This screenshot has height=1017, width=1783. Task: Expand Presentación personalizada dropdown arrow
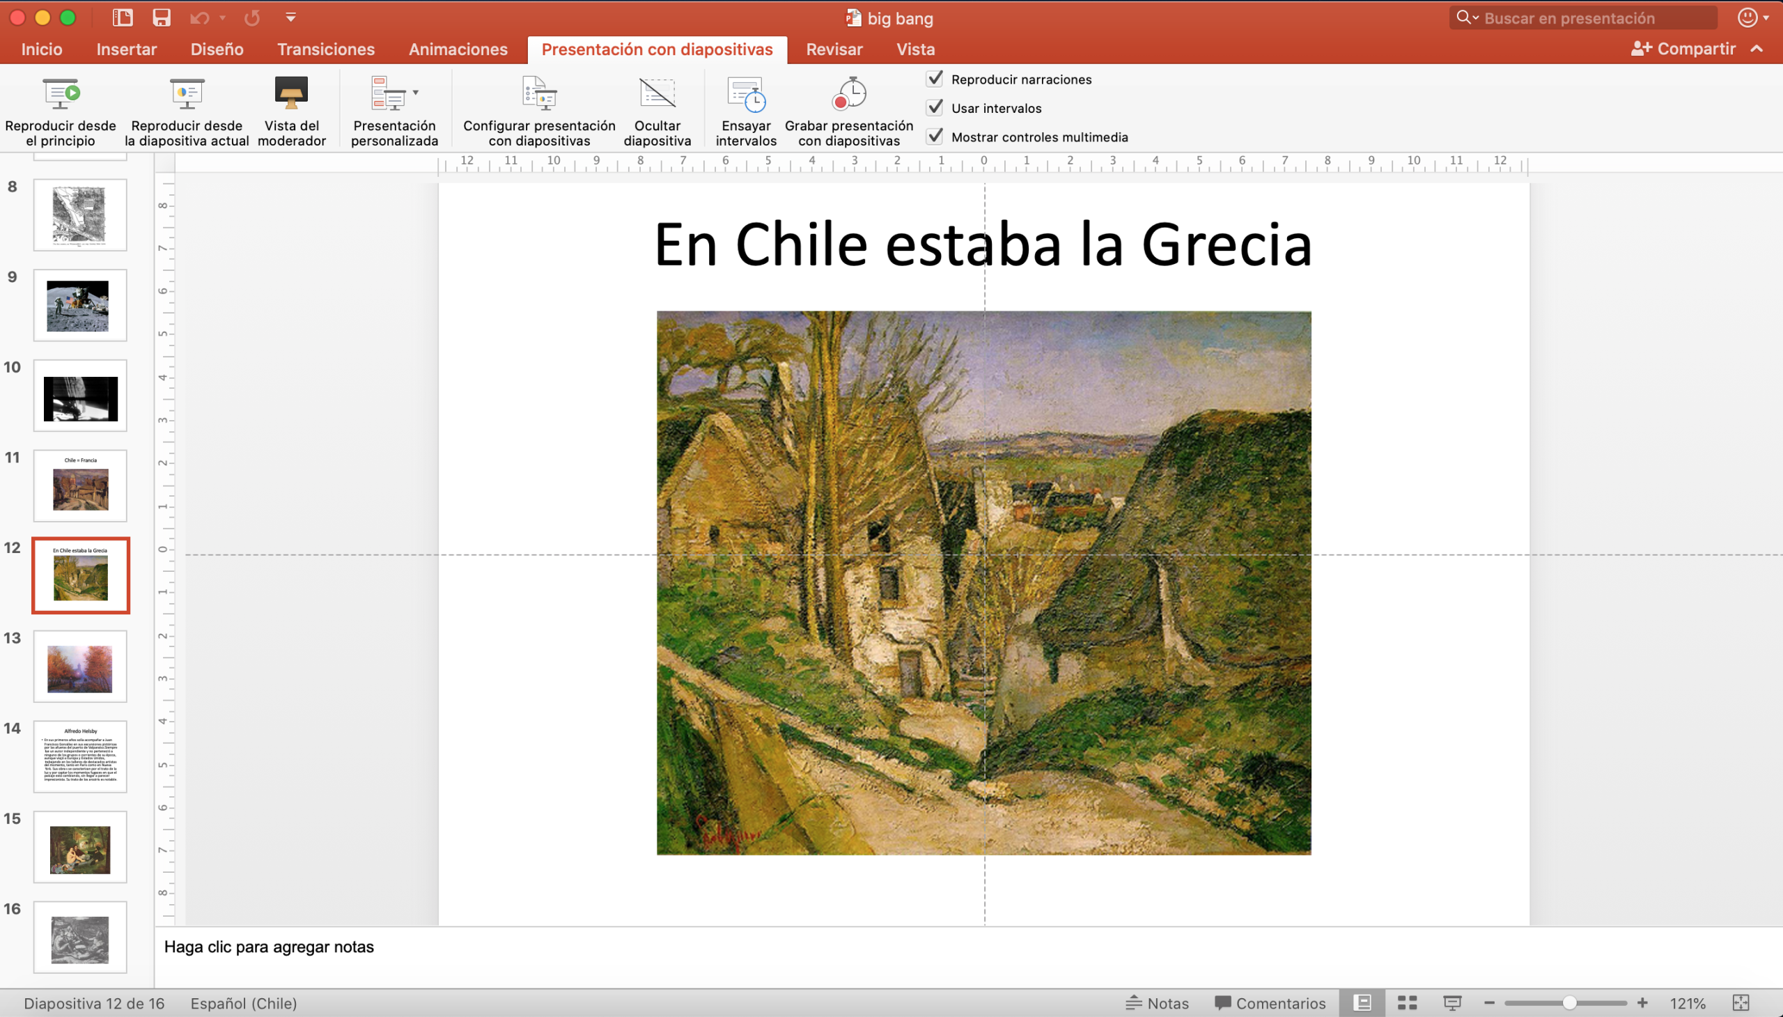416,92
